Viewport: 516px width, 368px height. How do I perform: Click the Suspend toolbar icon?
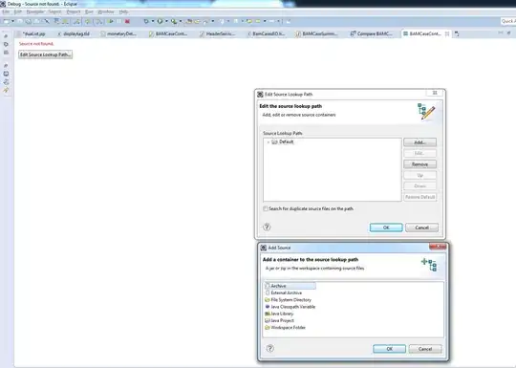tap(119, 21)
